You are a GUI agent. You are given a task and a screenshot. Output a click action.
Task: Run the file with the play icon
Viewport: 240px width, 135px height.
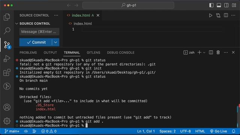pyautogui.click(x=211, y=15)
